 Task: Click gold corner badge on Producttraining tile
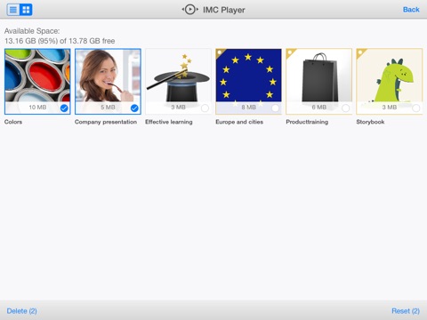[290, 53]
